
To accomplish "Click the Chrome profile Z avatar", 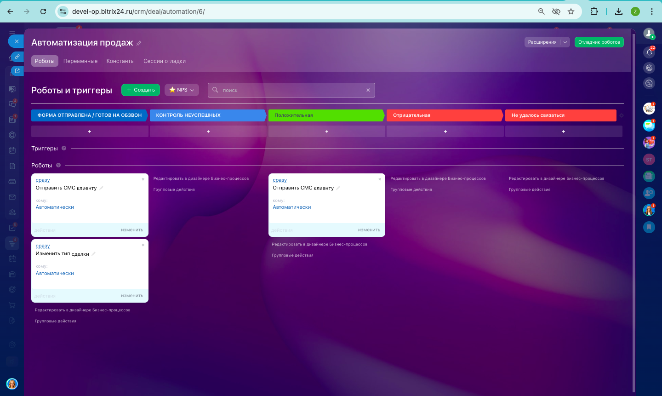I will tap(635, 11).
